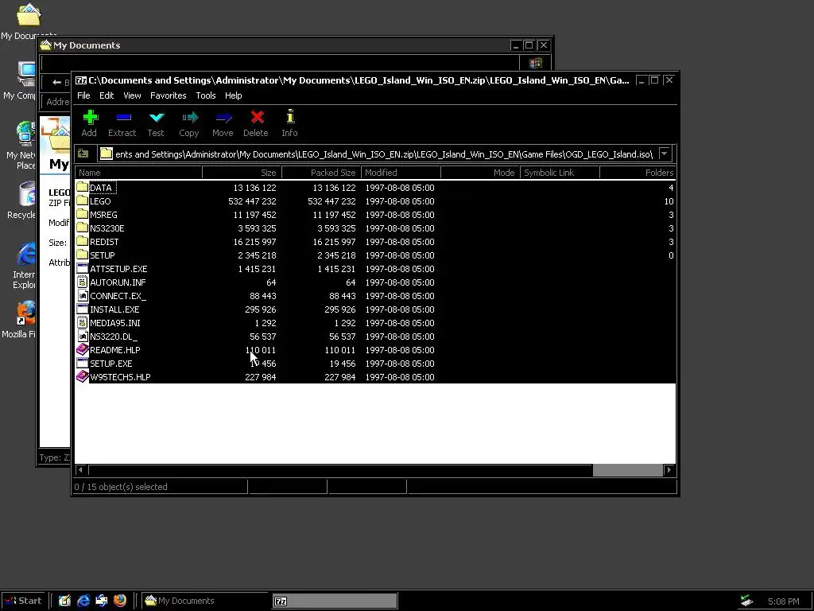Open the Show Desktop quick launch icon

click(64, 601)
